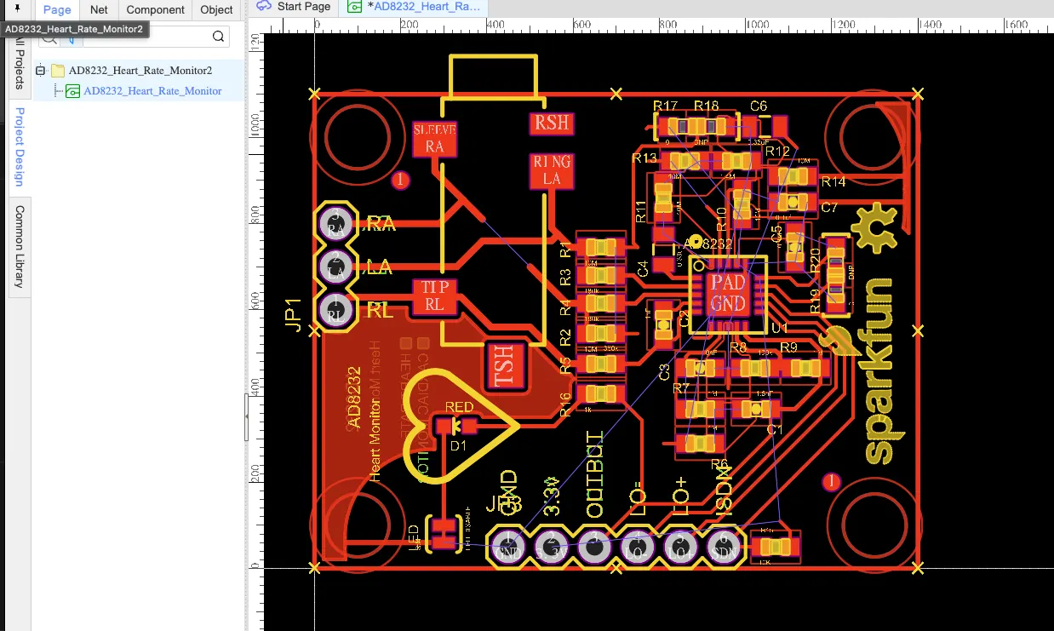This screenshot has width=1054, height=631.
Task: Open the Component tab
Action: point(155,9)
